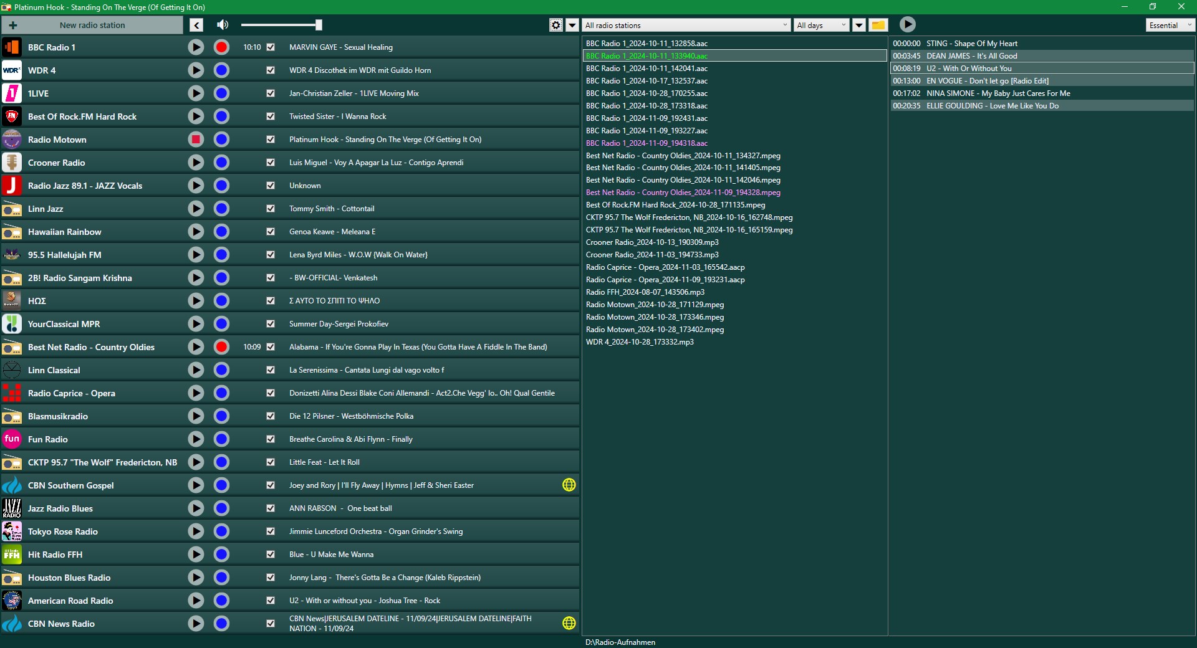Expand the arrow menu next to the gear
The height and width of the screenshot is (648, 1197).
pyautogui.click(x=572, y=25)
